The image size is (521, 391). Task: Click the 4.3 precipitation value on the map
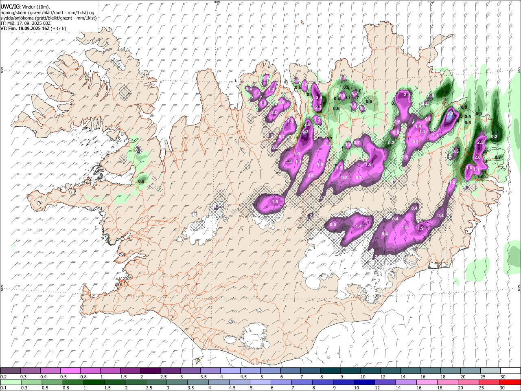click(306, 132)
